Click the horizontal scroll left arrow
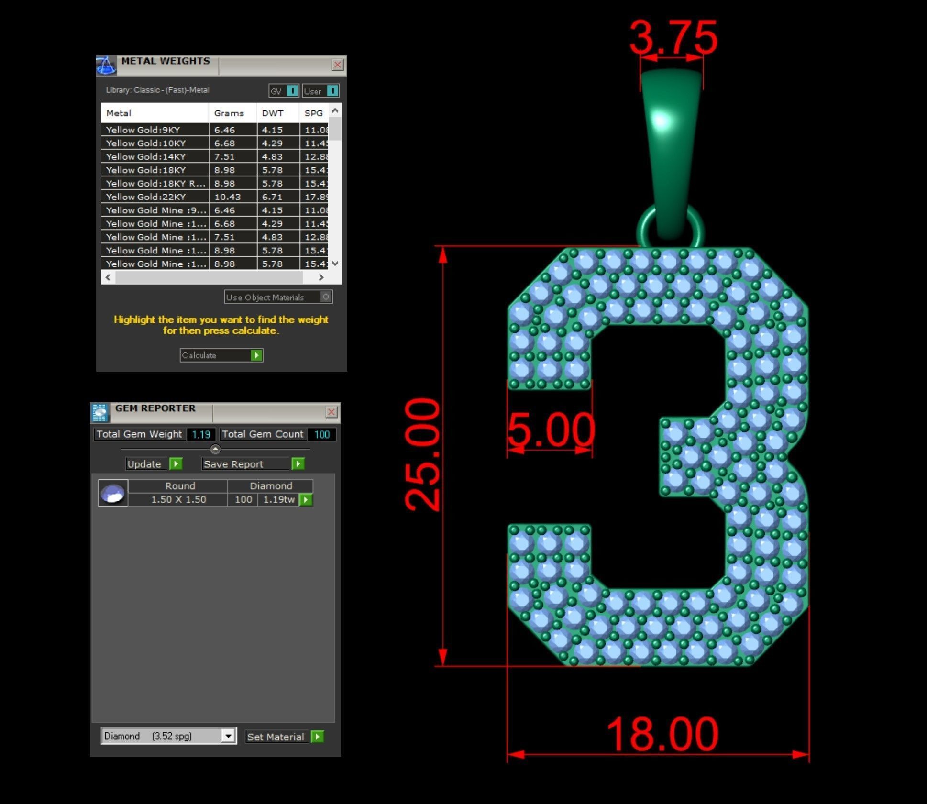Image resolution: width=927 pixels, height=804 pixels. coord(108,277)
